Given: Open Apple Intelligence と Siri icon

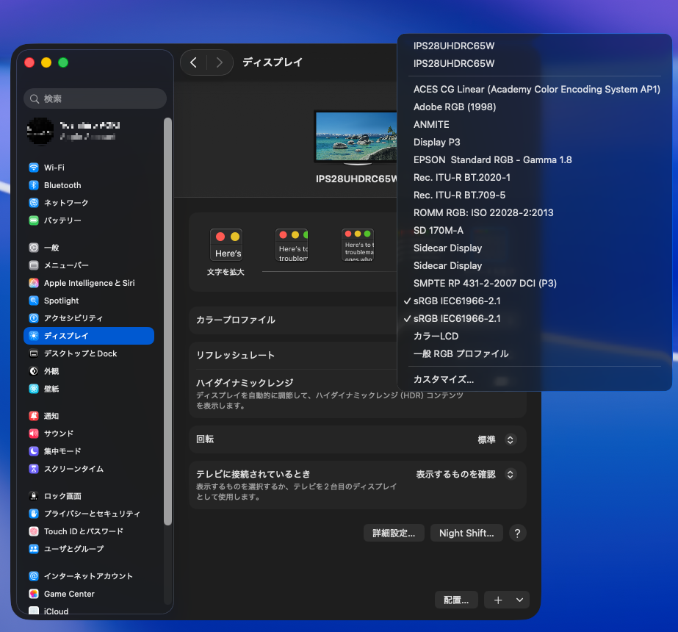Looking at the screenshot, I should 34,283.
